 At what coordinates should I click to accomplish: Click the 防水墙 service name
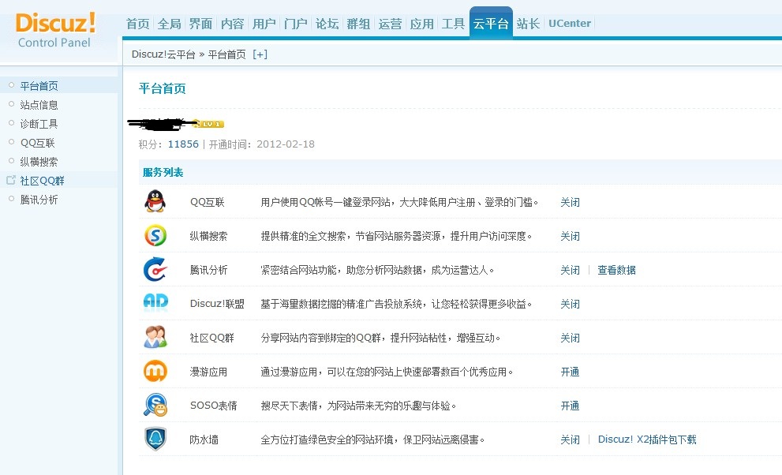204,439
